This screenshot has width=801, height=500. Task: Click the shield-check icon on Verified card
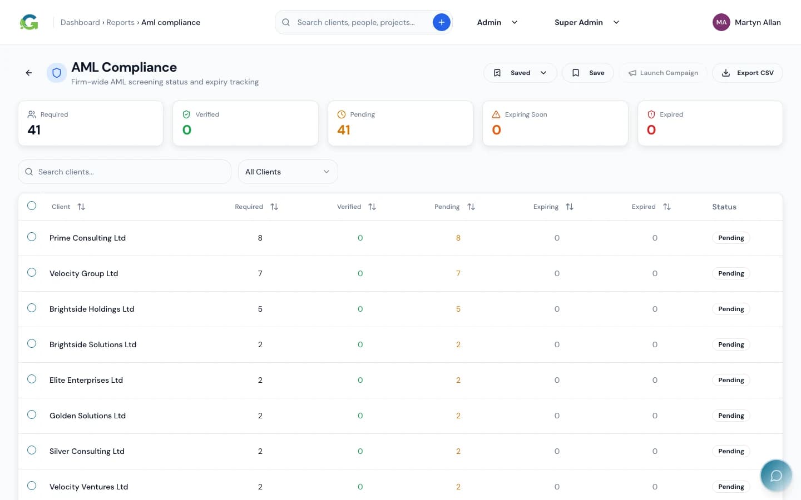[186, 114]
